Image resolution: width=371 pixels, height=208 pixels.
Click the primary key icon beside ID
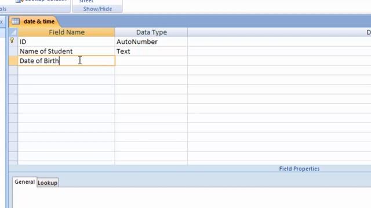coord(12,40)
